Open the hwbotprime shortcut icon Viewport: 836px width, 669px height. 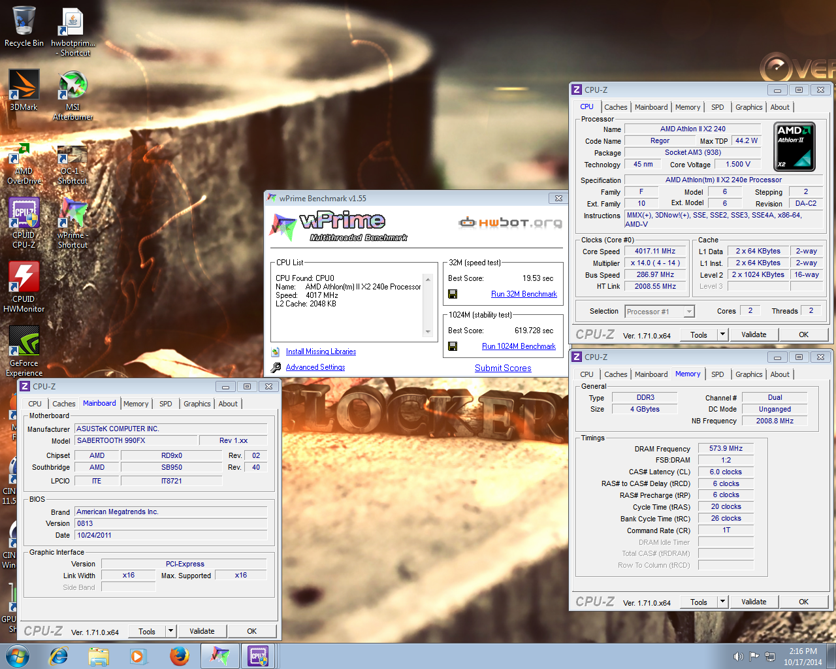tap(72, 33)
